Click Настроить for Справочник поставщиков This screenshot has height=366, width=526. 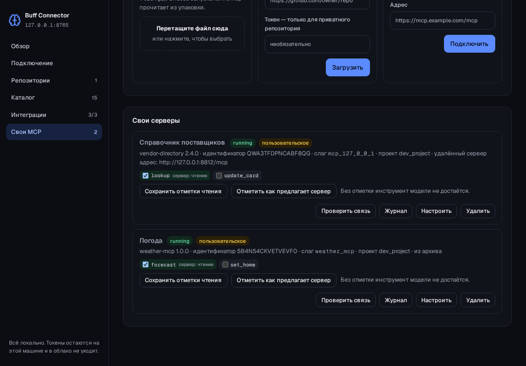[436, 211]
